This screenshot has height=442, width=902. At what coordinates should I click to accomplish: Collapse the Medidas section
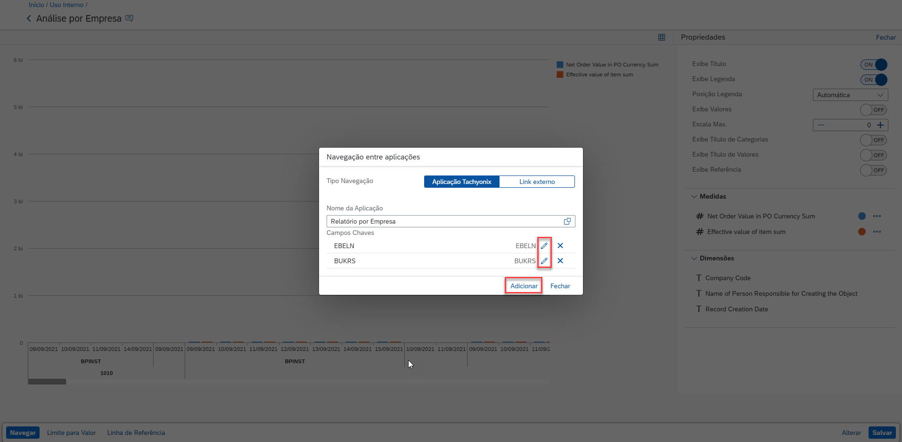694,196
